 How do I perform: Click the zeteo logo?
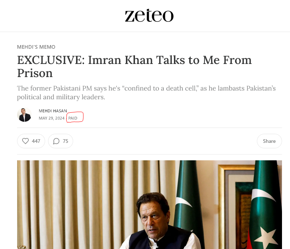click(149, 16)
